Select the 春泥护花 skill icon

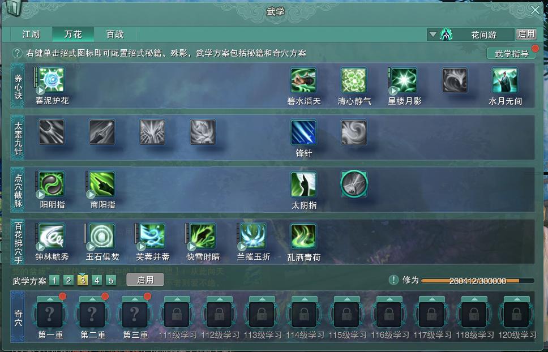click(x=52, y=80)
